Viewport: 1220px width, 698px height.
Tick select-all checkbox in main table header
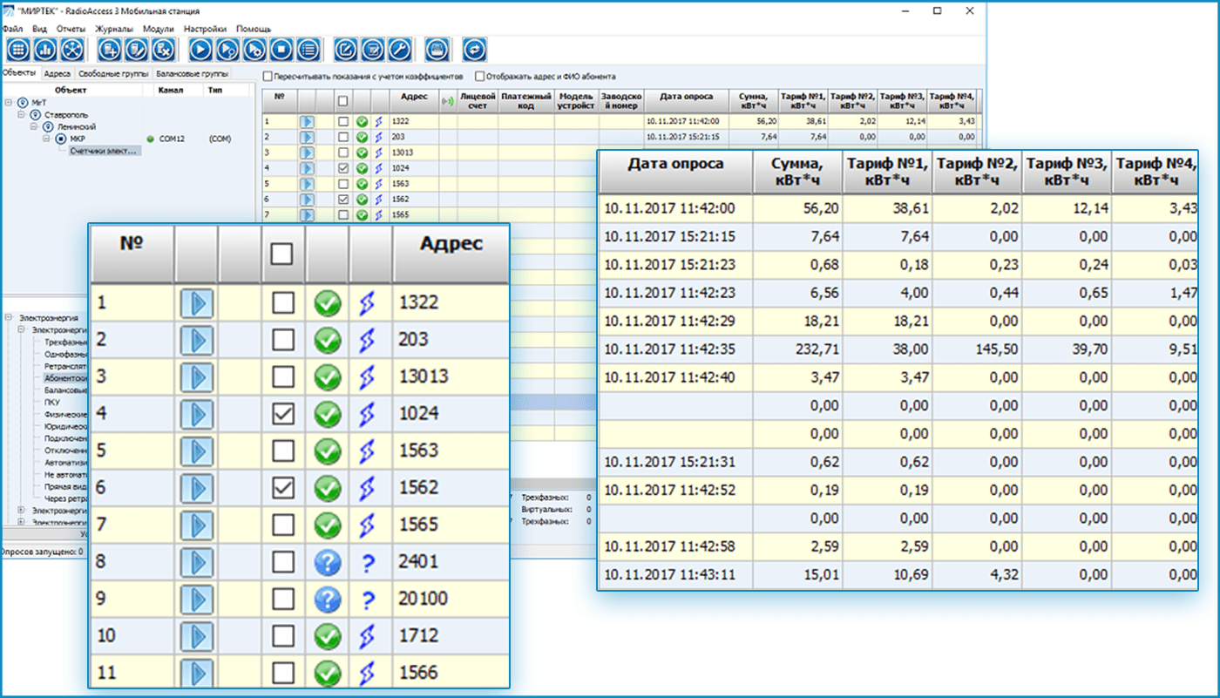343,101
